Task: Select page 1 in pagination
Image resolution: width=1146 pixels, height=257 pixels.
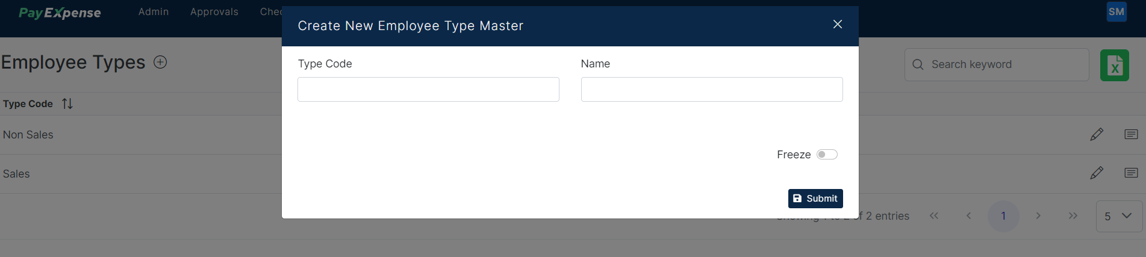Action: pos(1003,216)
